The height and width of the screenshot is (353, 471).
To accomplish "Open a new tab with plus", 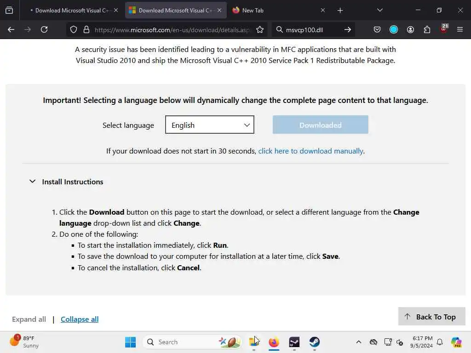I will tap(340, 11).
